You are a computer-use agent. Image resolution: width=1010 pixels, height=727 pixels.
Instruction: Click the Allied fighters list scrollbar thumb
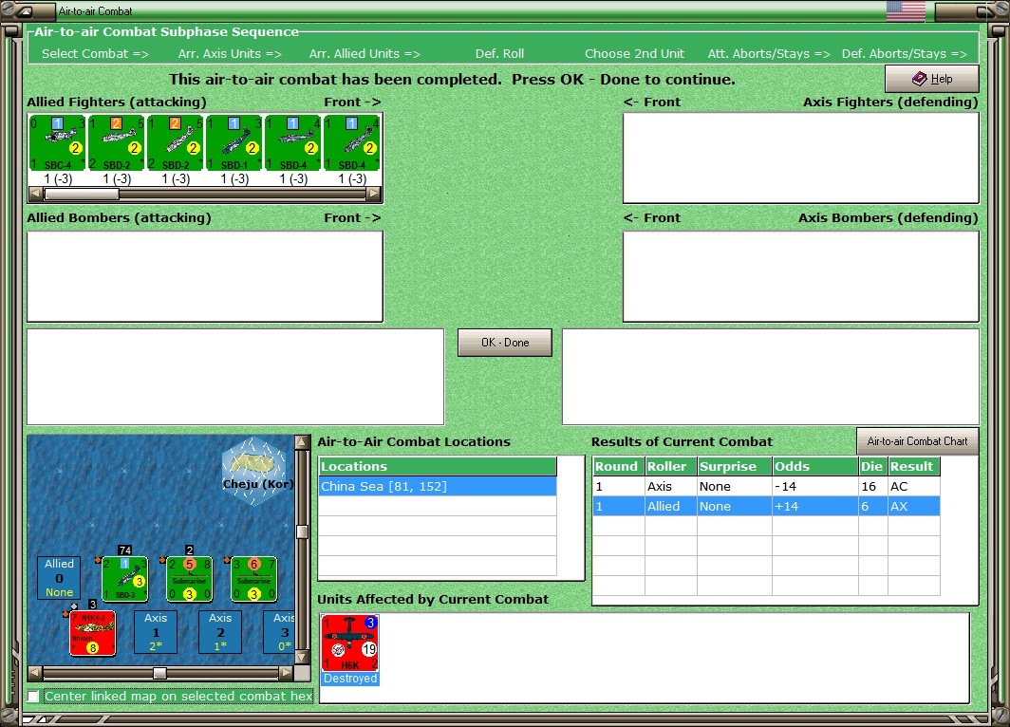click(82, 194)
